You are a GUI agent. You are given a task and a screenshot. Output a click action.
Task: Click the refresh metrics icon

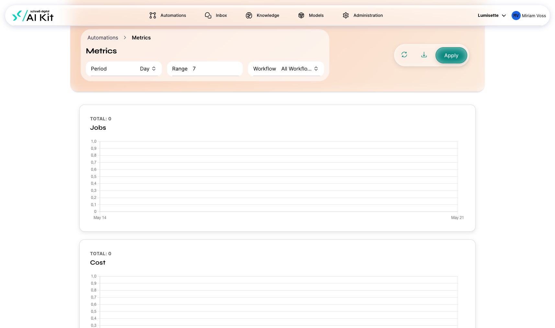tap(404, 55)
